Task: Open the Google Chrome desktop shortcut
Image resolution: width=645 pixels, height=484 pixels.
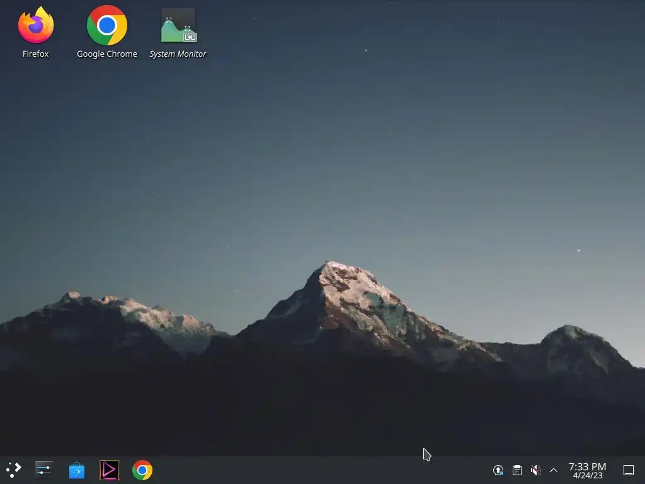Action: click(x=107, y=25)
